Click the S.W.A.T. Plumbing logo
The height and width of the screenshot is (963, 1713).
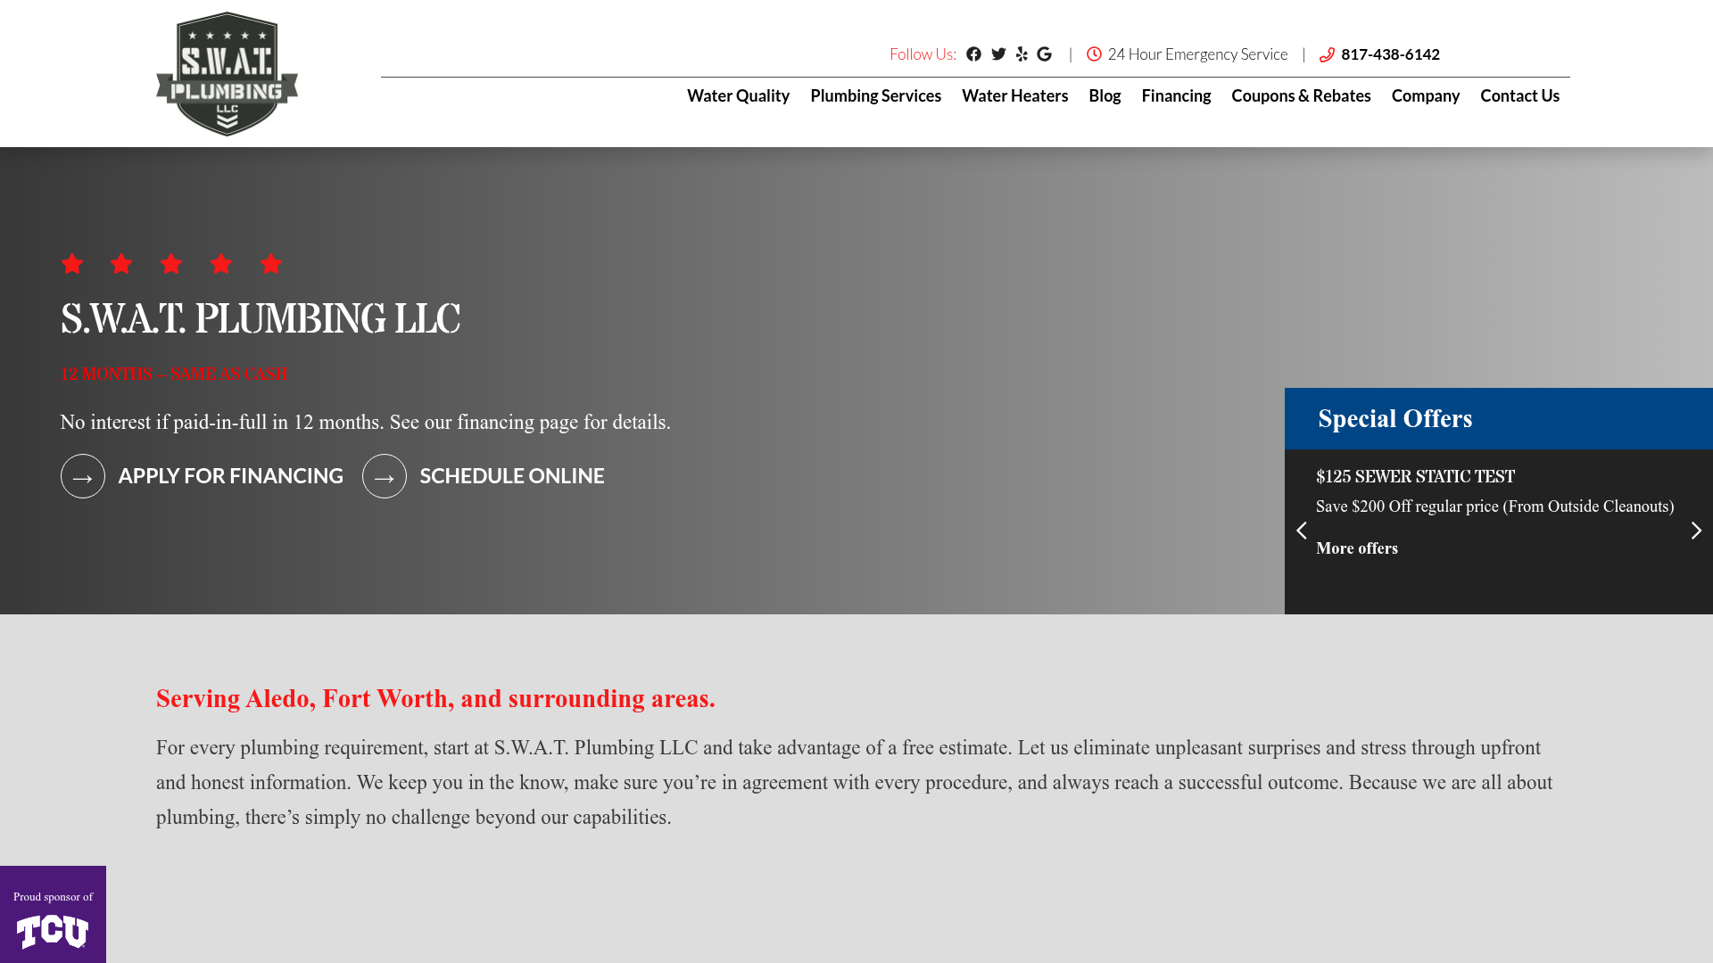coord(227,74)
